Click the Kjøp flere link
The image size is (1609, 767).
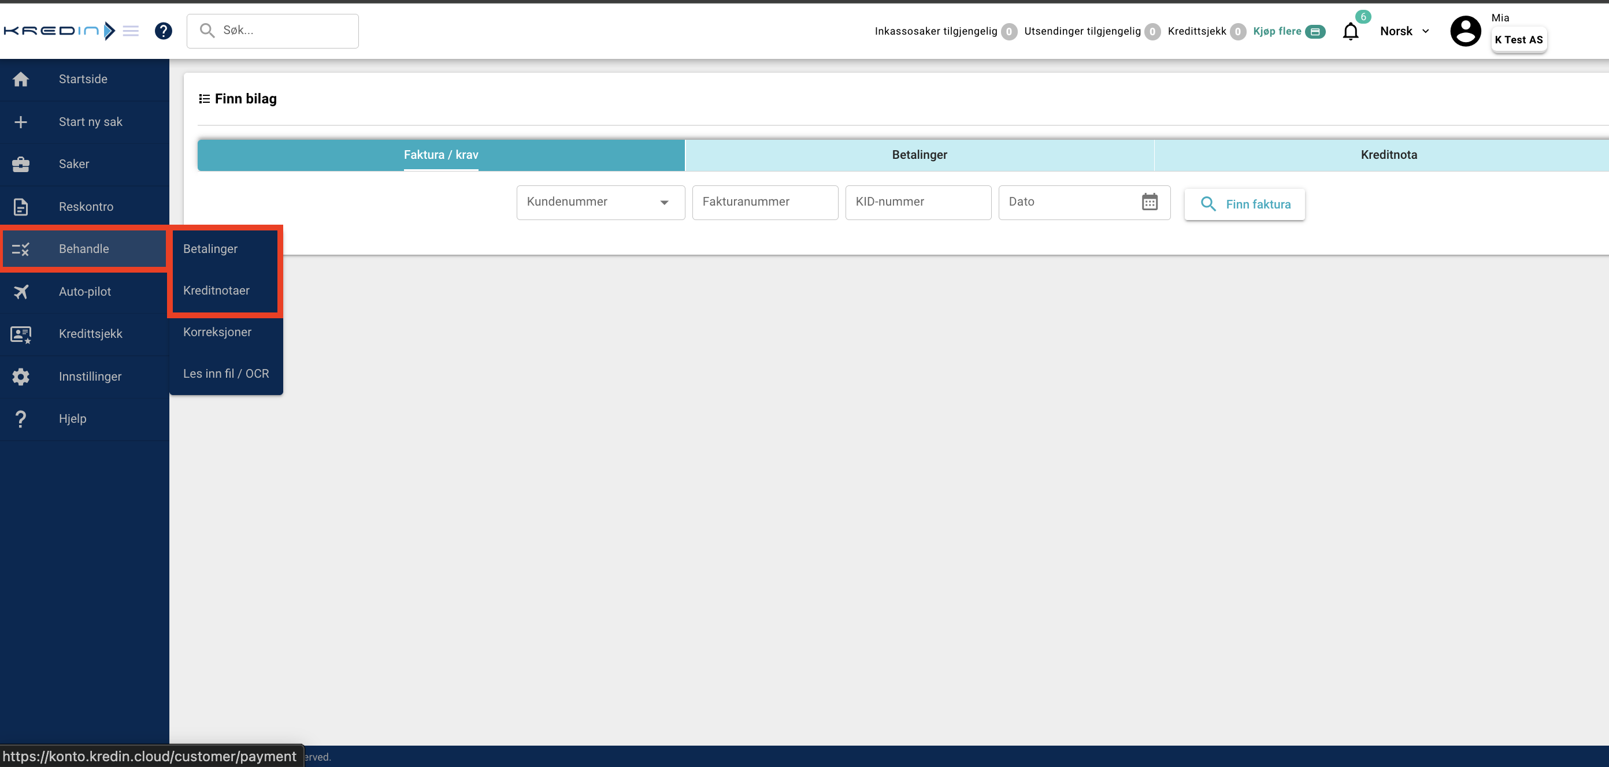[x=1277, y=31]
